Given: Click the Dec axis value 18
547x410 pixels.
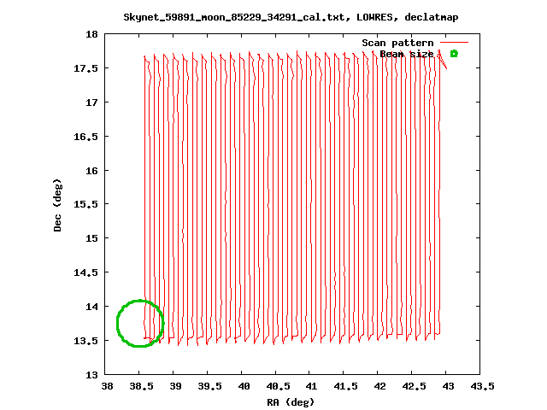Looking at the screenshot, I should click(x=91, y=34).
